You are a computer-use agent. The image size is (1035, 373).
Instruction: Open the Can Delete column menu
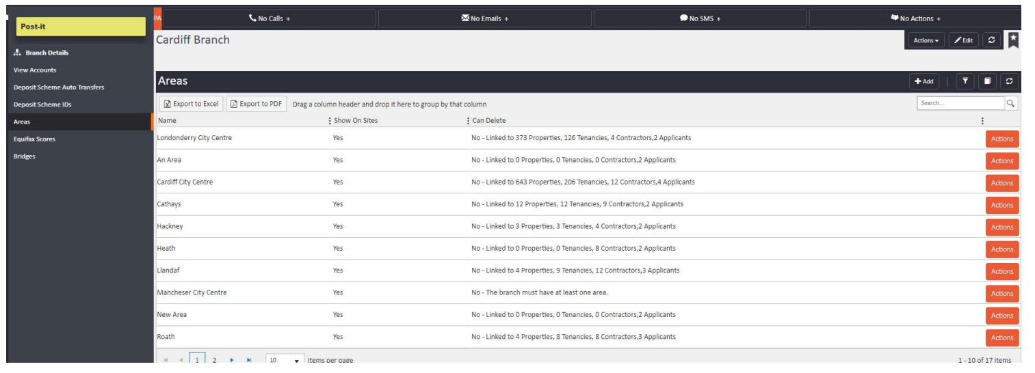click(x=468, y=120)
